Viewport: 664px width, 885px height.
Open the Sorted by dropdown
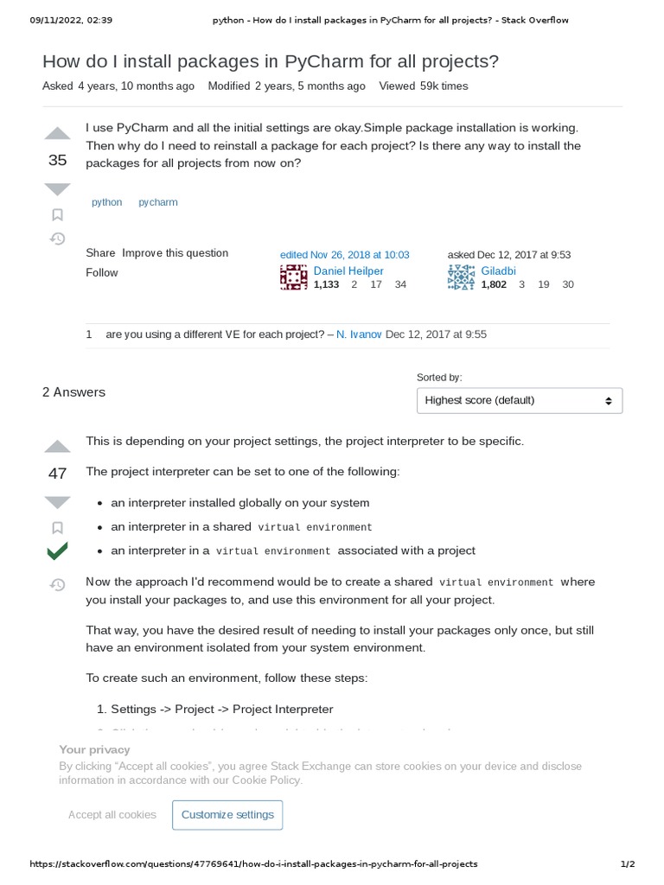coord(519,400)
